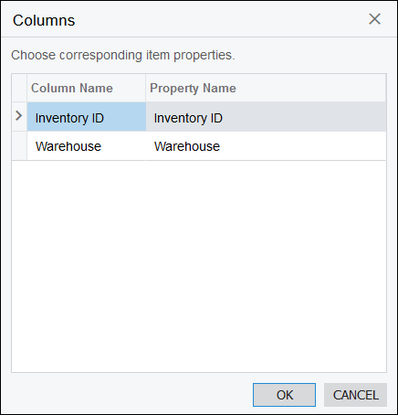Click the blank area right of the Inventory ID property text
The image size is (398, 415).
[x=304, y=117]
